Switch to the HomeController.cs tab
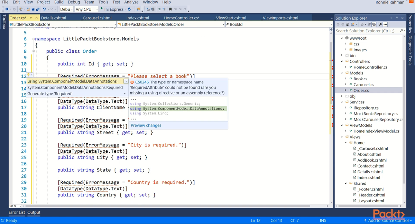This screenshot has width=415, height=224. (x=182, y=18)
